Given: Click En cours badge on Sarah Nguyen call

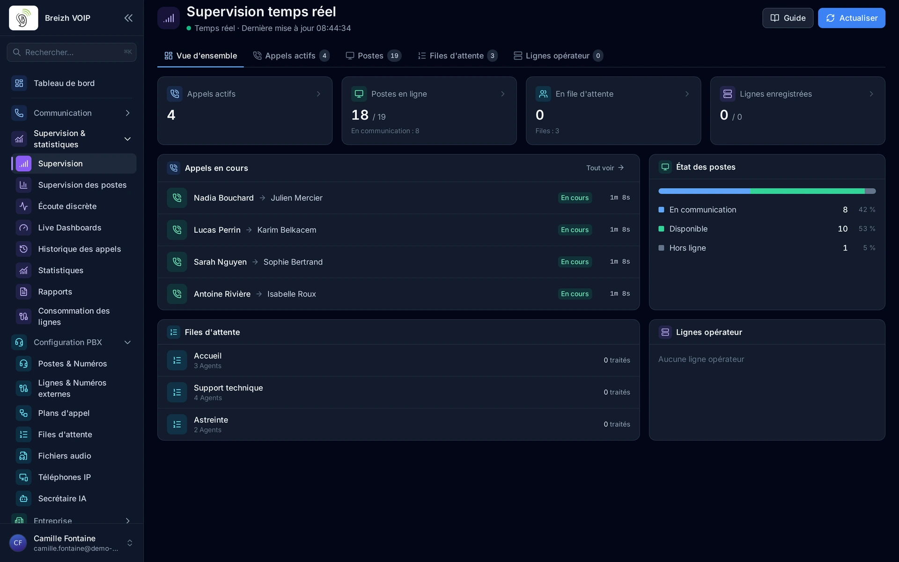Looking at the screenshot, I should coord(575,262).
